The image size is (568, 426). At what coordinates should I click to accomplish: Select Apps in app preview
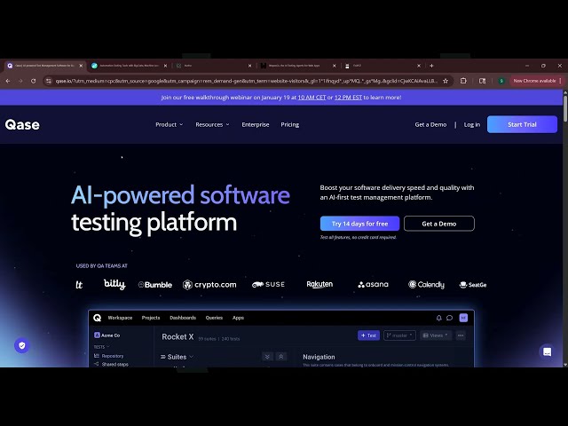pyautogui.click(x=238, y=318)
